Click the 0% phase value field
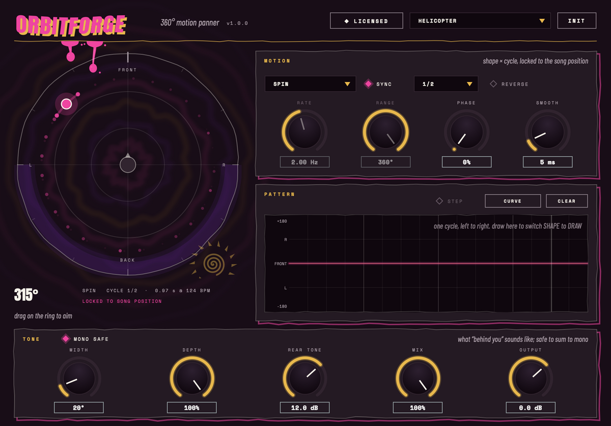Screen dimensions: 611x426 [x=466, y=162]
